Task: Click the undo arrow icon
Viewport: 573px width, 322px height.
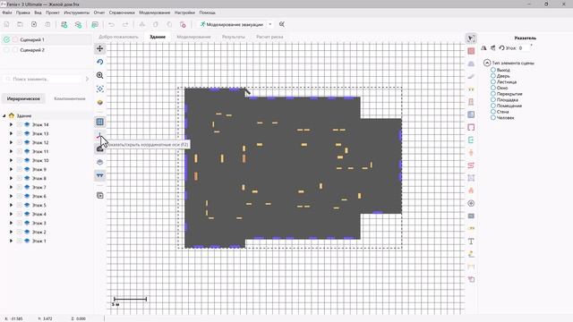Action: (111, 24)
